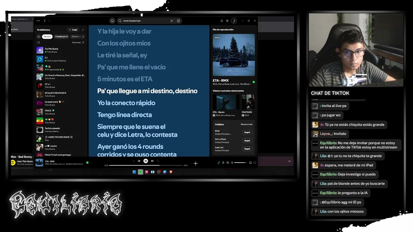Open the mini player icon
This screenshot has width=413, height=232.
250,163
